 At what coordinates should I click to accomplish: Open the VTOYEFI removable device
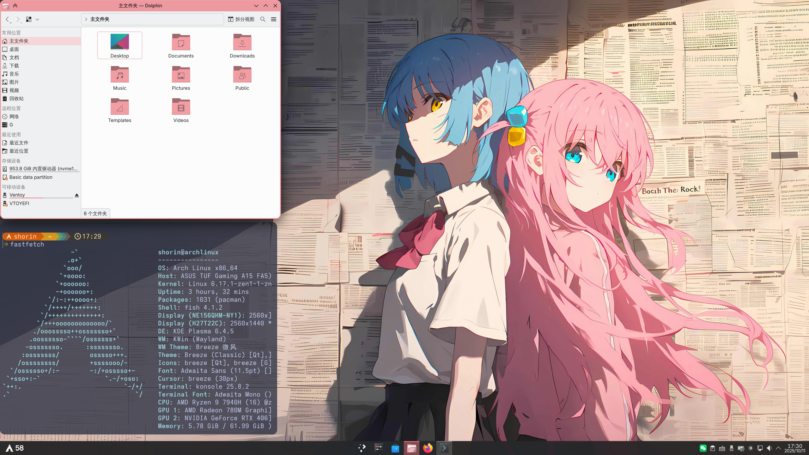[41, 203]
